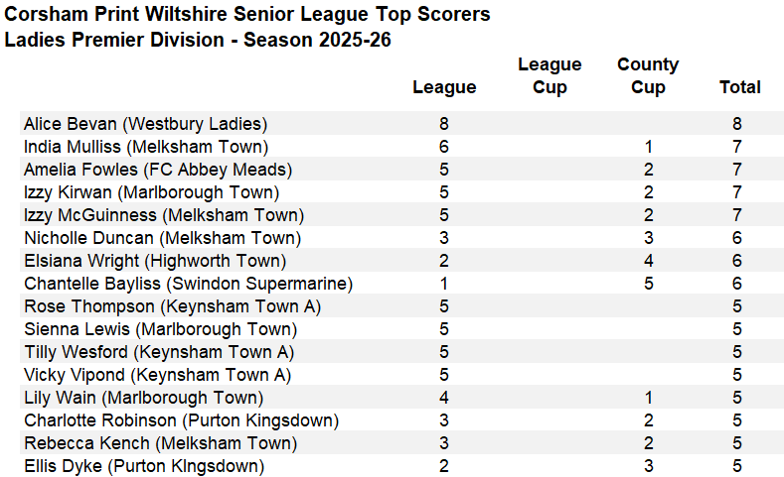
Task: Click Elsiana Wright (Highworth Town) name
Action: (x=155, y=261)
